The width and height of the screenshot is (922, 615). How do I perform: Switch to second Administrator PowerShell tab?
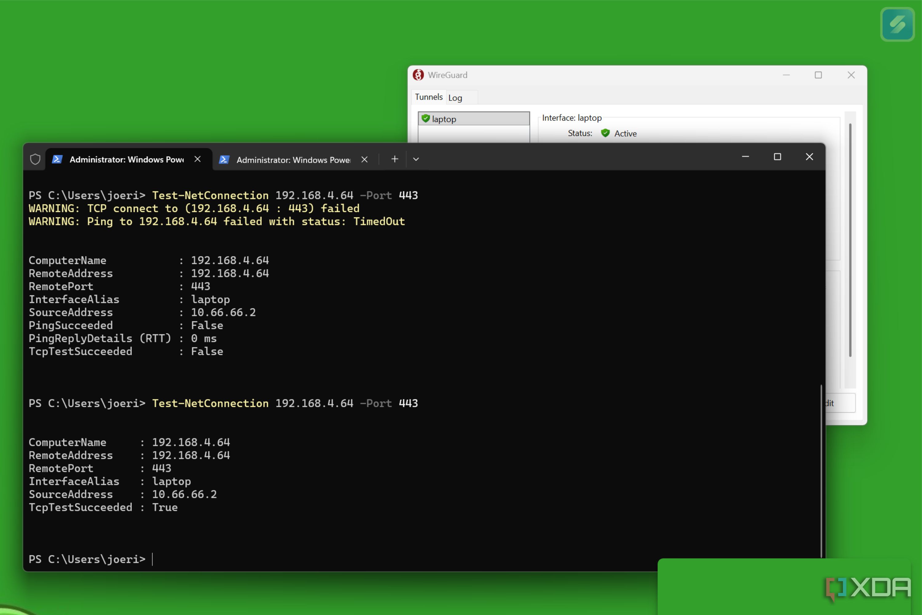click(x=293, y=160)
